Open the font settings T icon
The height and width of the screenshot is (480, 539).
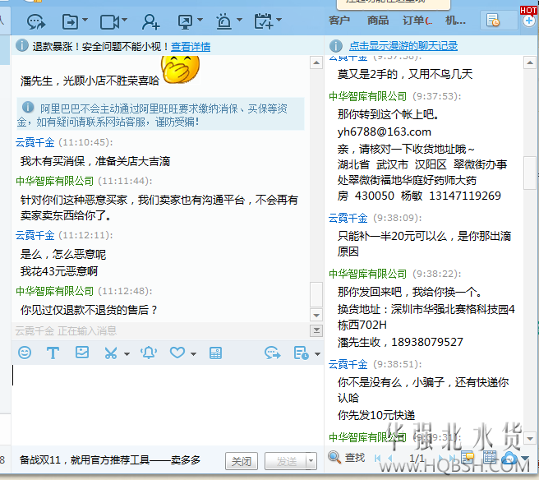[x=53, y=353]
